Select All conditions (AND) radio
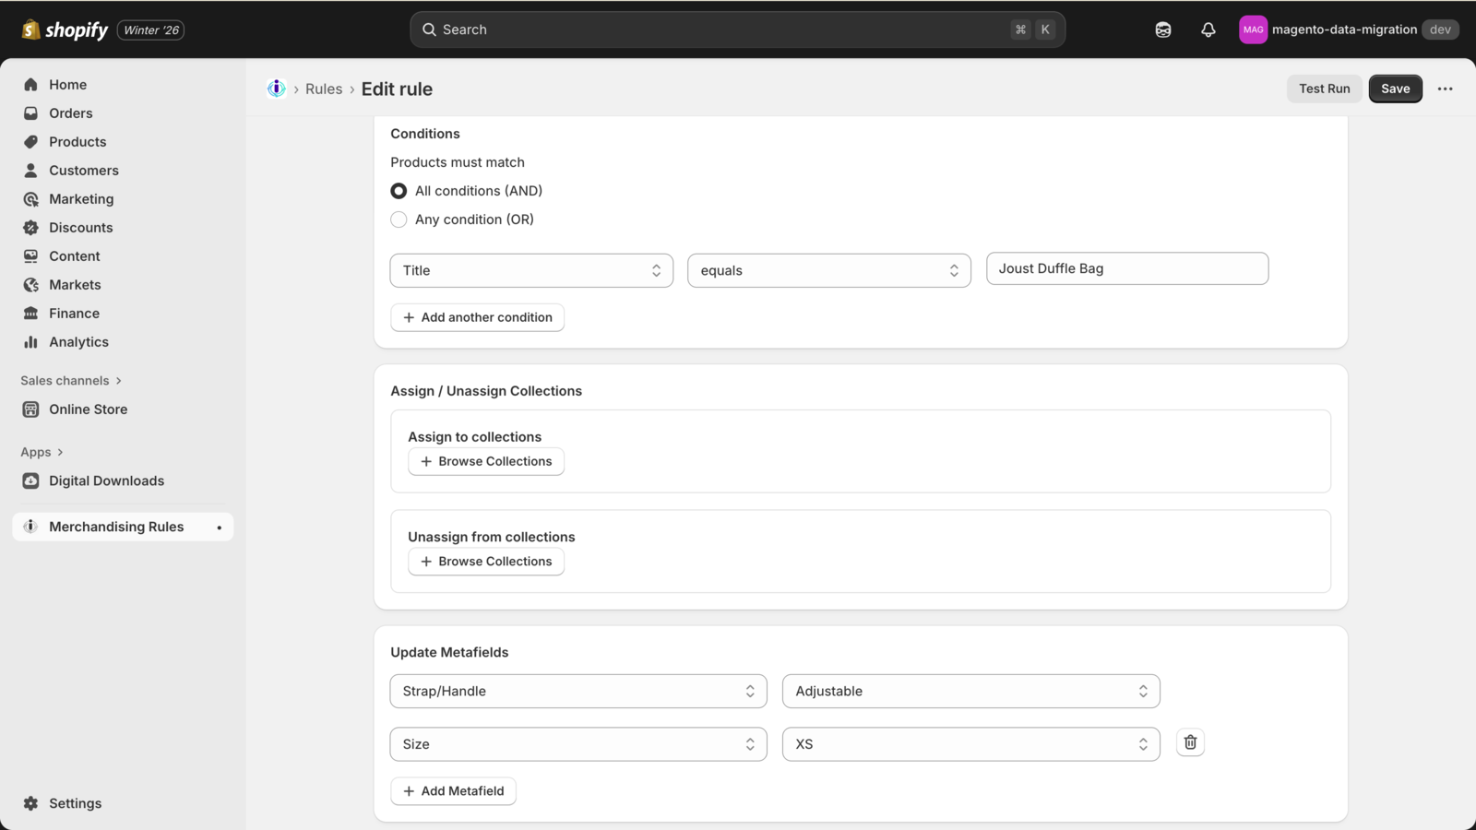Screen dimensions: 1476x830 [x=399, y=191]
